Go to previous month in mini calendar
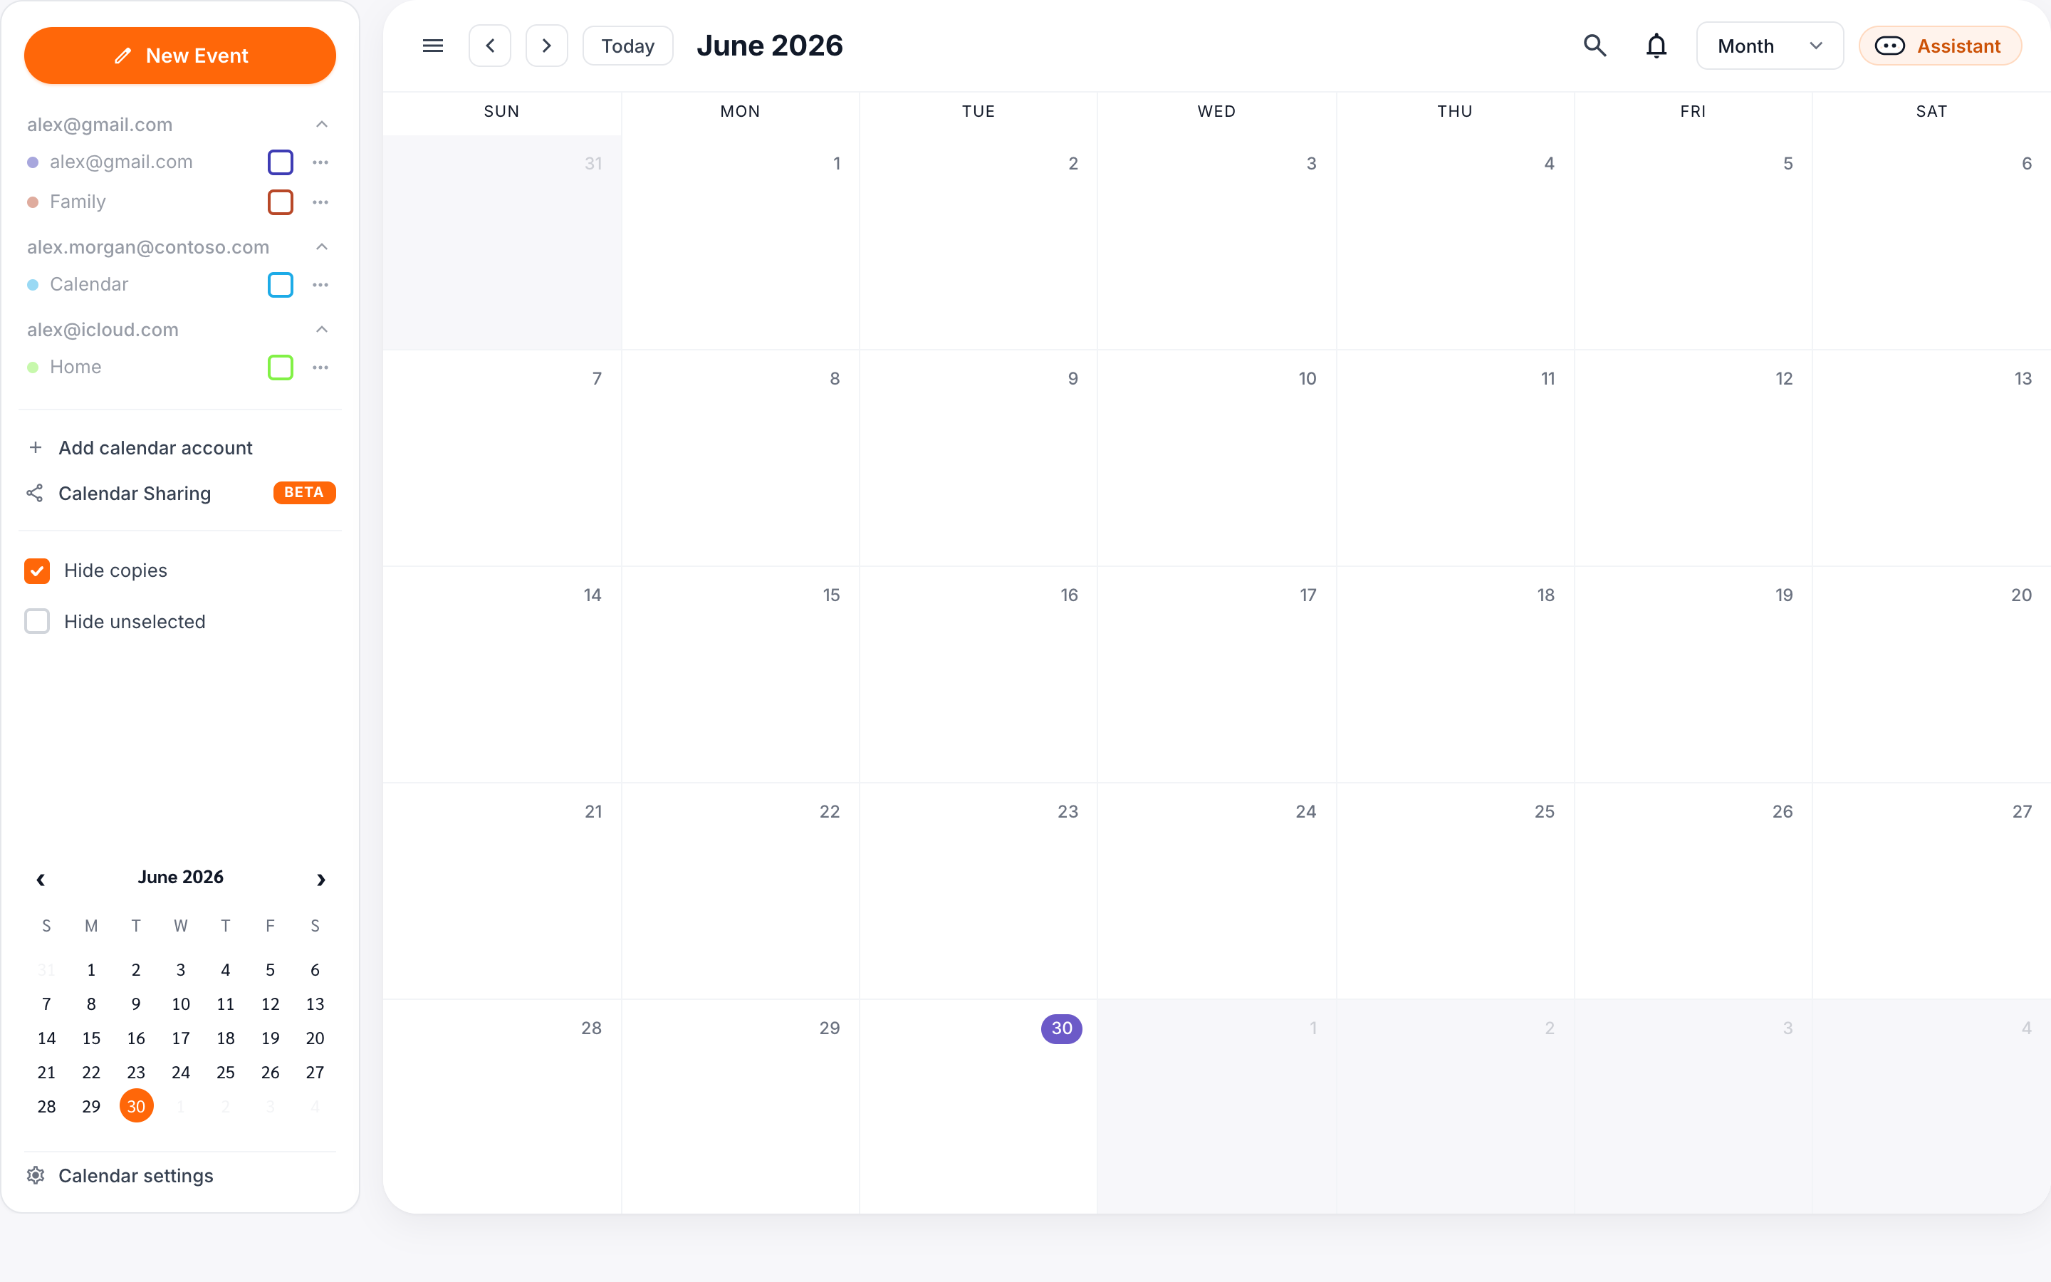 click(41, 880)
